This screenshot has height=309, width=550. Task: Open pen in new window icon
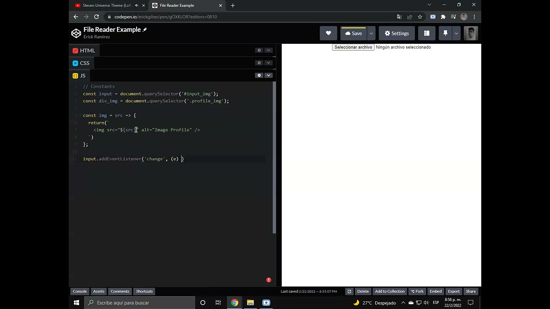[349, 291]
